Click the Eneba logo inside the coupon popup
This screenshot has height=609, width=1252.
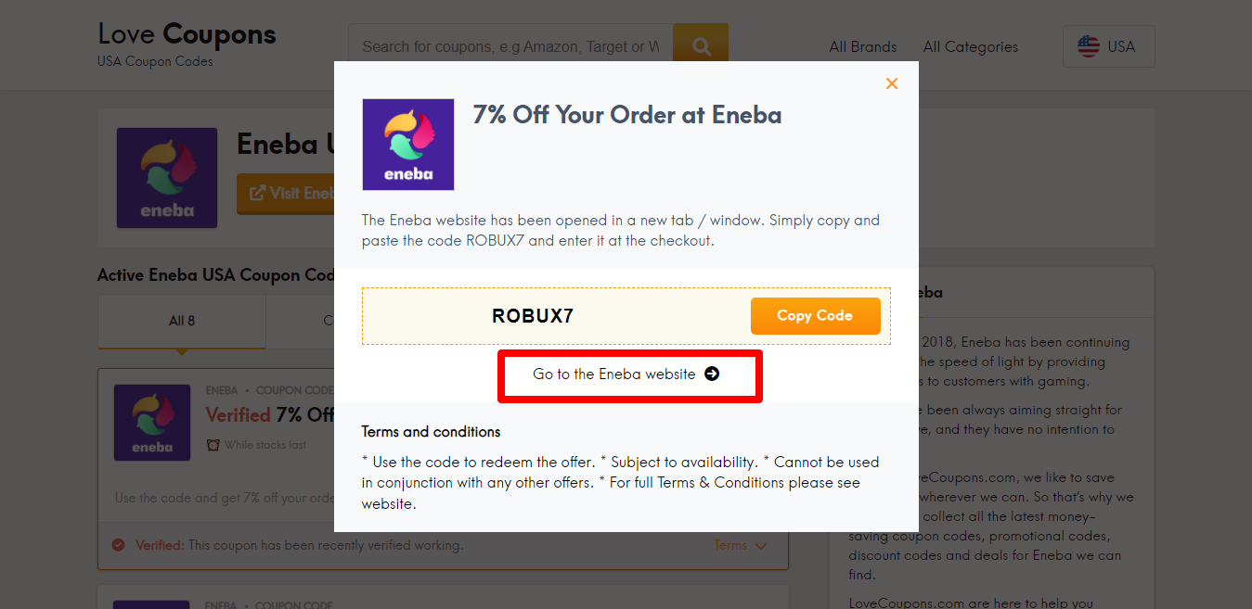[x=407, y=144]
